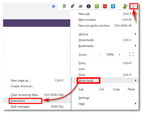Expand the History submenu arrow

click(x=135, y=34)
